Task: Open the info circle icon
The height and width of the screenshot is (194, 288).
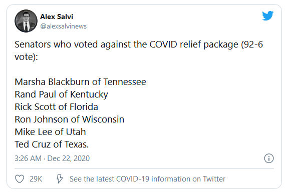Action: pyautogui.click(x=269, y=158)
